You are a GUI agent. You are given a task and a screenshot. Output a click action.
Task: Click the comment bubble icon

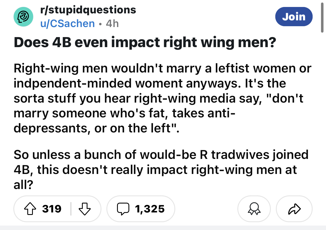tap(123, 209)
